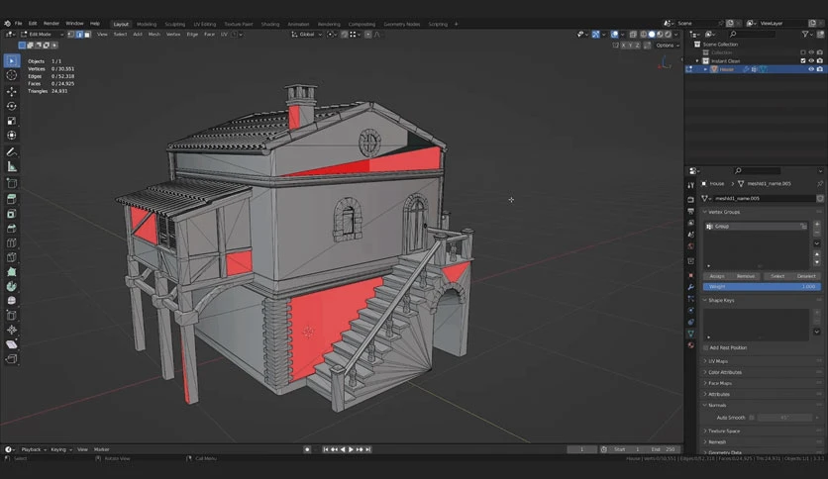Toggle Auto Smooth checkbox under Normals
This screenshot has width=828, height=479.
752,418
